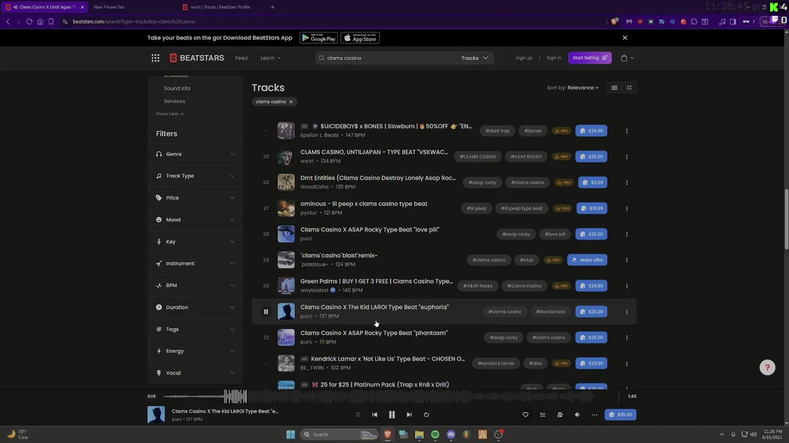Click the player icon left of volume
This screenshot has height=443, width=789.
tap(560, 415)
